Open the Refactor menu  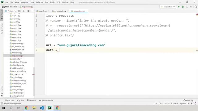pos(40,2)
